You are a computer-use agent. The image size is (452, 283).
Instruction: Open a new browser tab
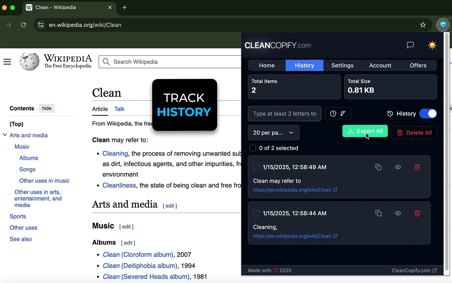click(124, 7)
